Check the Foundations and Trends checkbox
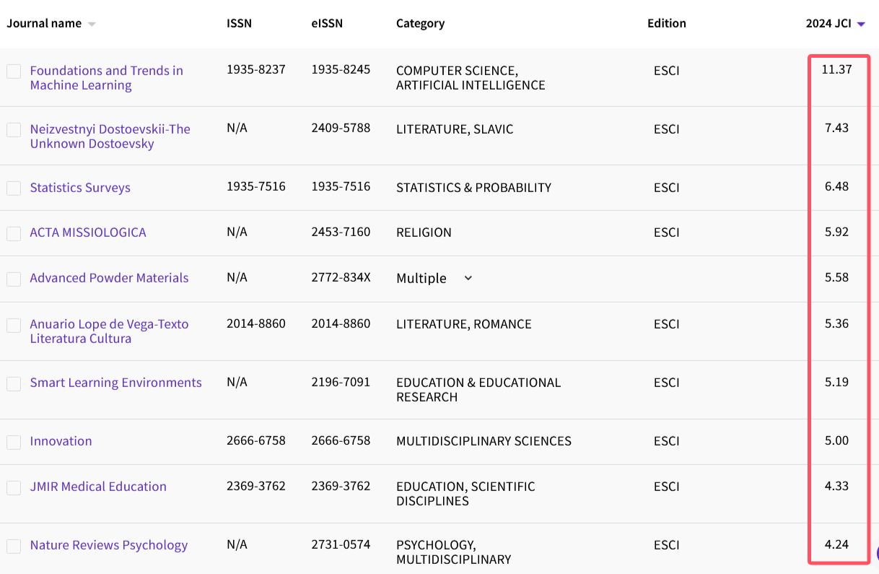The height and width of the screenshot is (574, 879). tap(14, 71)
